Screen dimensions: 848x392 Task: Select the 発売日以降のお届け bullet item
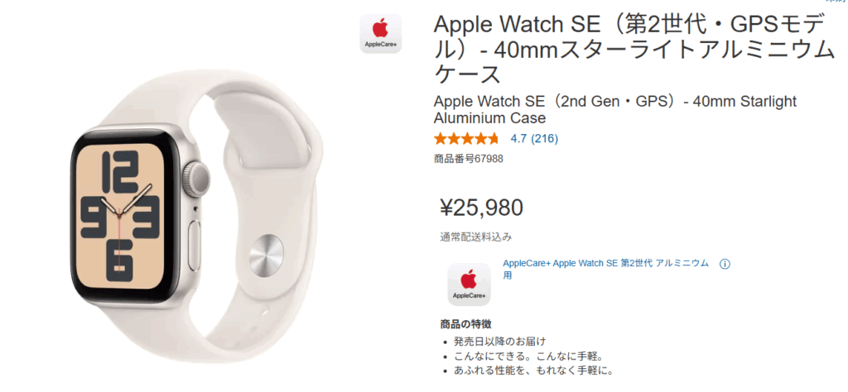(500, 342)
